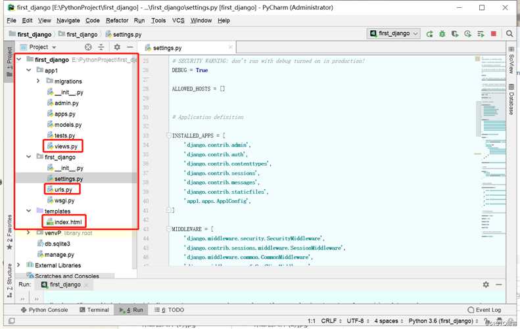520x329 pixels.
Task: Collapse the inner first_django package
Action: click(x=29, y=157)
